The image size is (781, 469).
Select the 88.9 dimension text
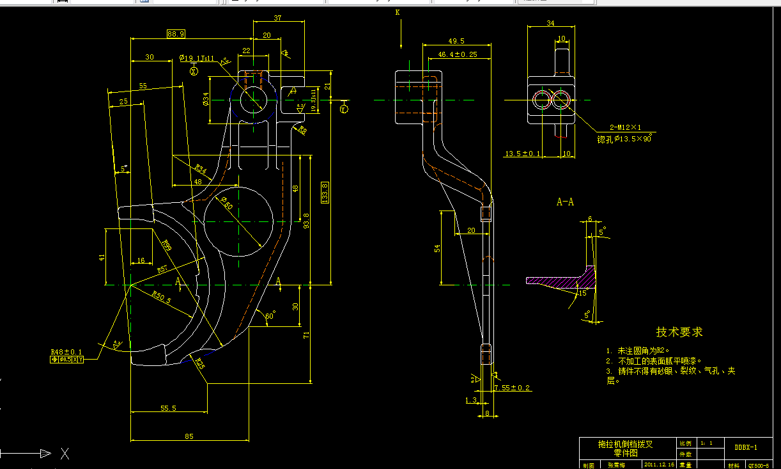[x=175, y=33]
